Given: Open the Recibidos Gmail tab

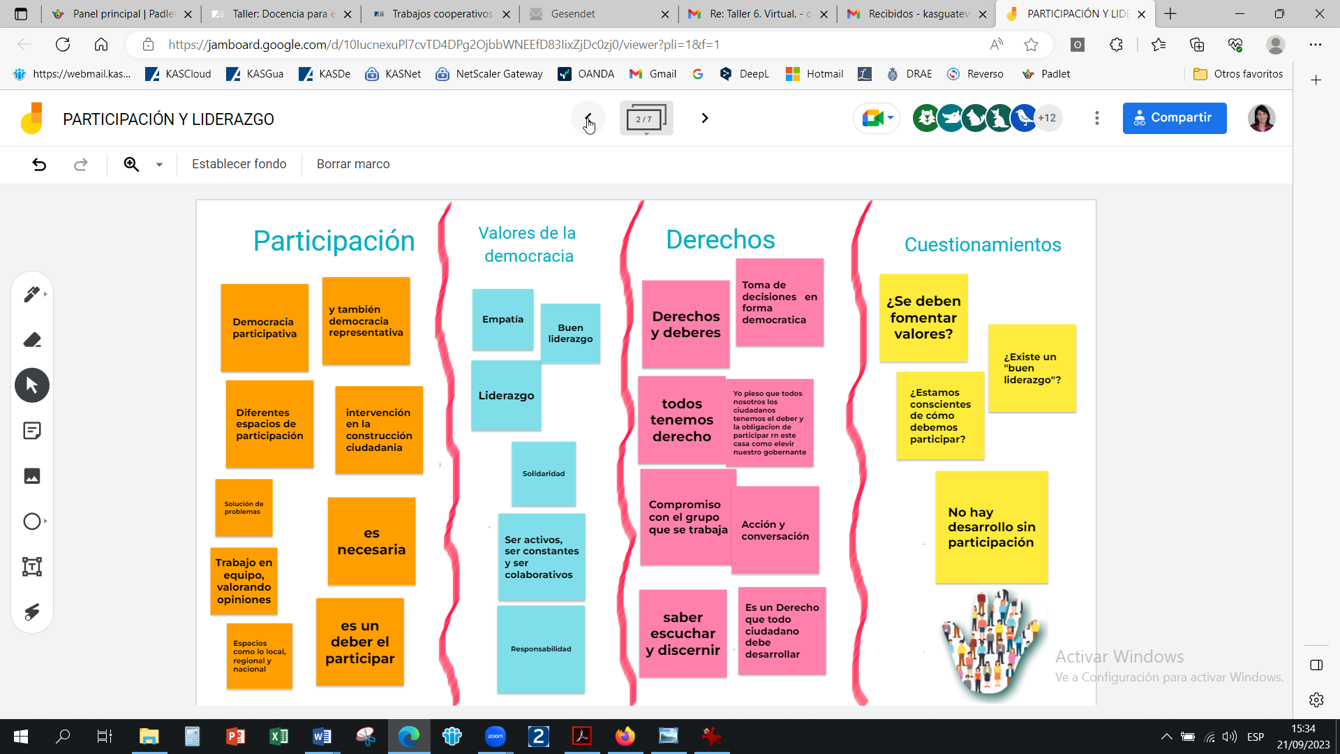Looking at the screenshot, I should (x=917, y=14).
